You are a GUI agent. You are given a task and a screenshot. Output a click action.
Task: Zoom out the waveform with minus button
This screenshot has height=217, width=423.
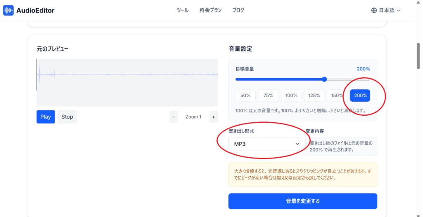coord(173,117)
